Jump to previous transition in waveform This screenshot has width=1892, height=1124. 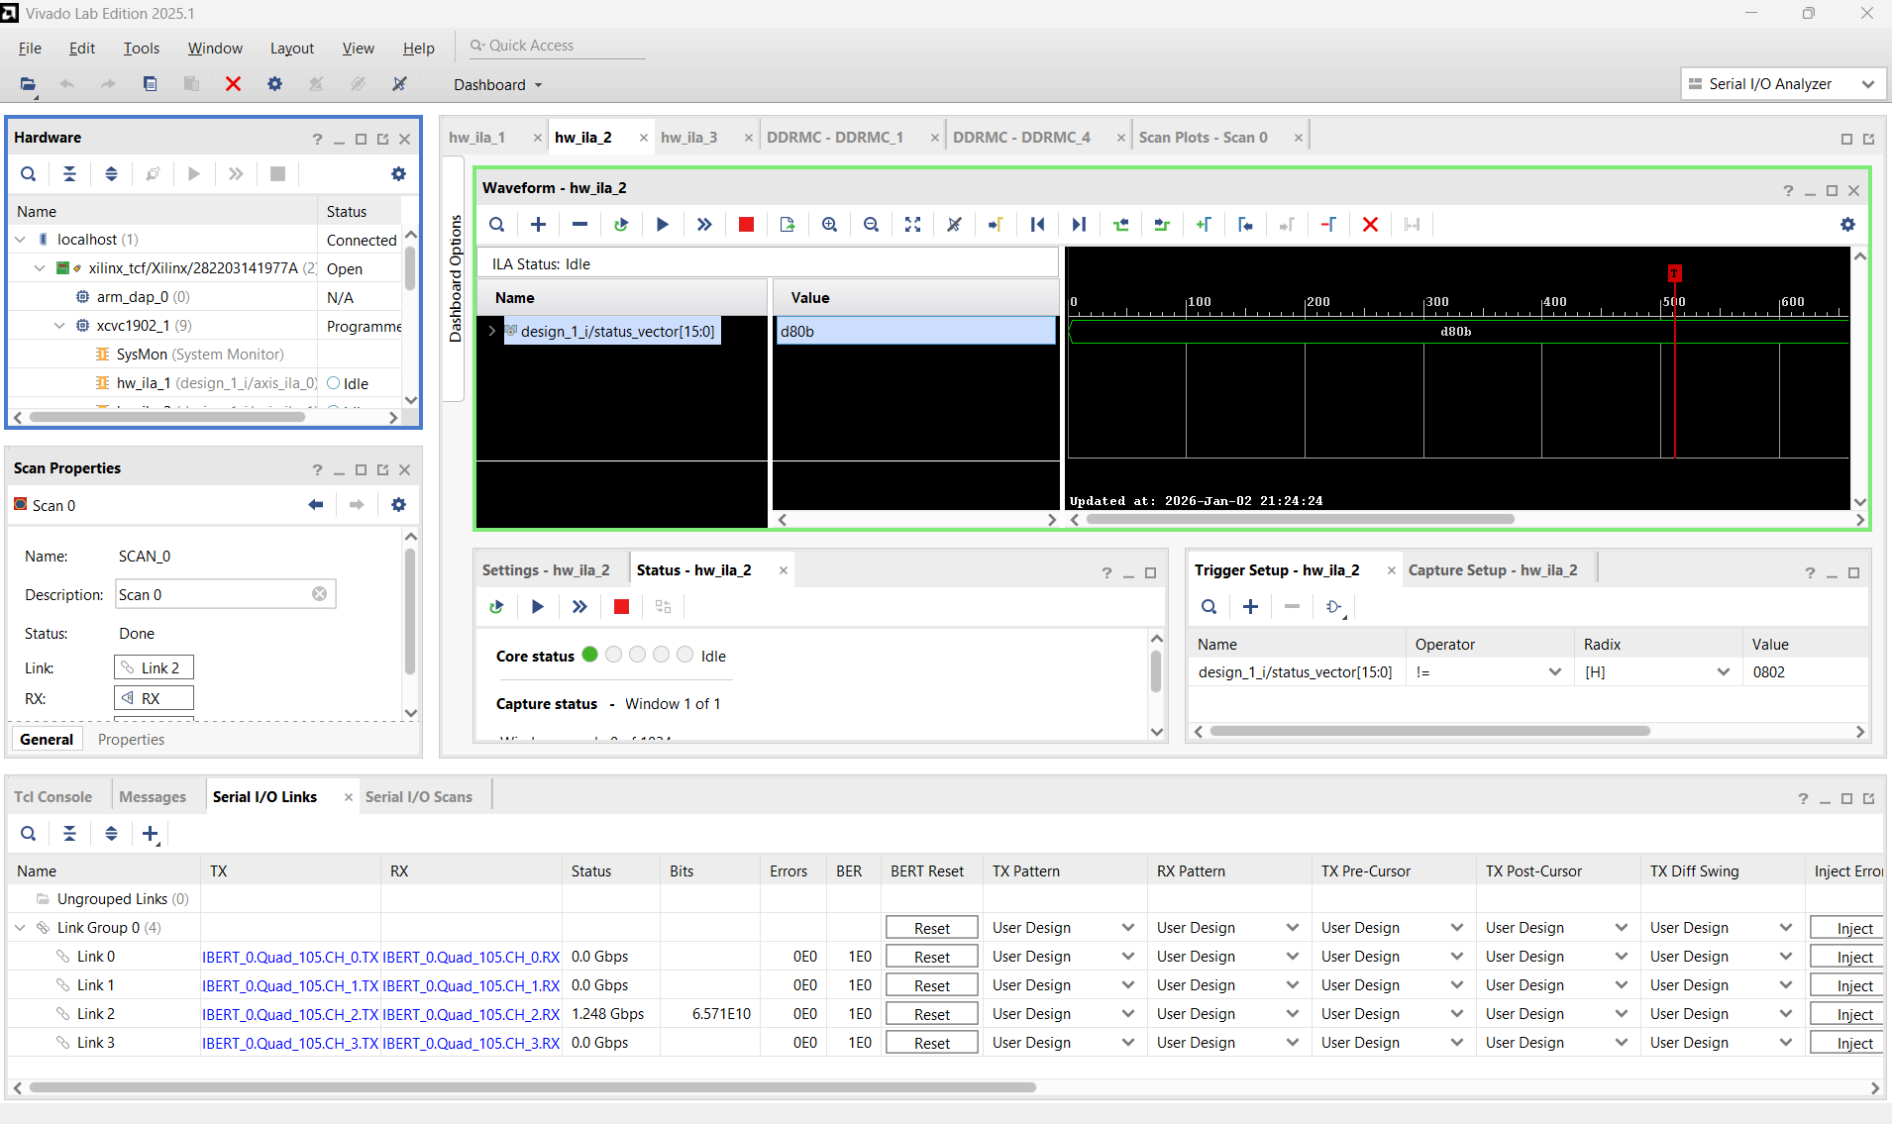(x=1120, y=225)
